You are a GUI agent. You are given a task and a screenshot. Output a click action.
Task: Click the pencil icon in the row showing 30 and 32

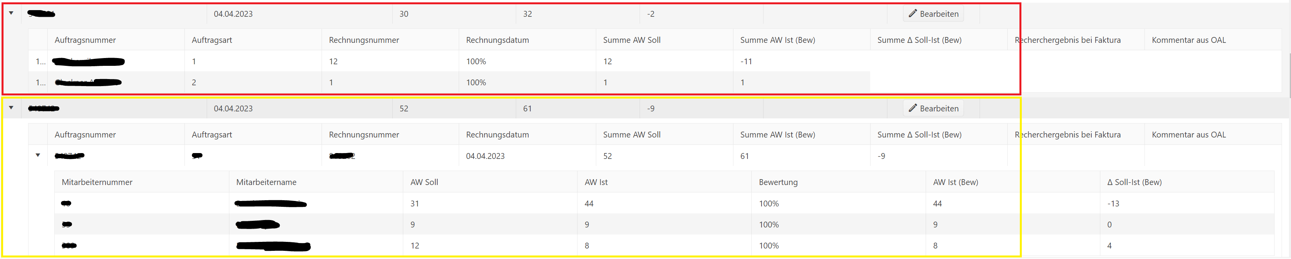tap(913, 14)
